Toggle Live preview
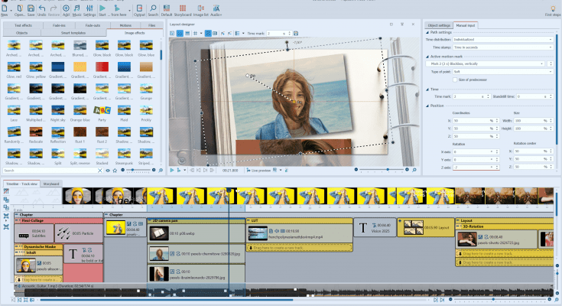 (x=258, y=170)
